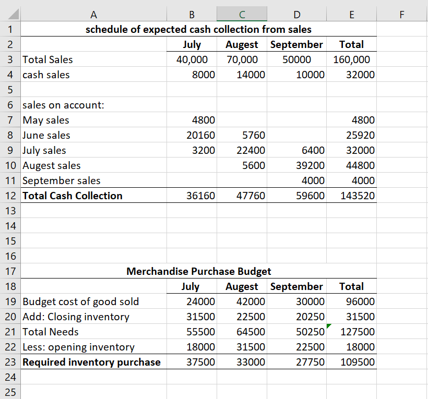Click the 5600 Augest sales cell
This screenshot has width=428, height=399.
point(242,165)
